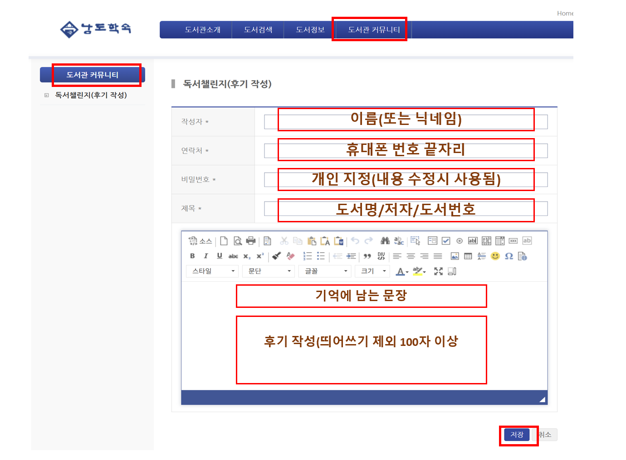
Task: Insert a checkbox form element
Action: point(446,241)
